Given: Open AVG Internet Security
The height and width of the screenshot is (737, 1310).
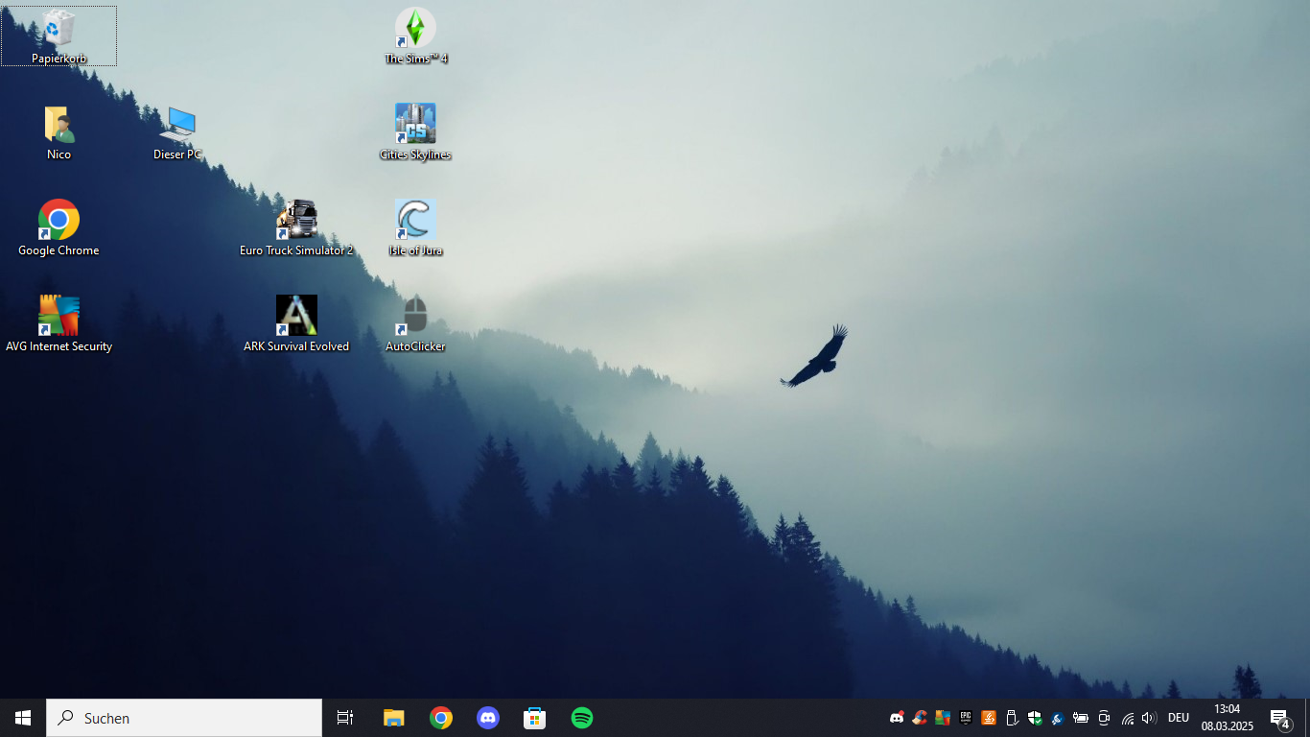Looking at the screenshot, I should tap(58, 317).
